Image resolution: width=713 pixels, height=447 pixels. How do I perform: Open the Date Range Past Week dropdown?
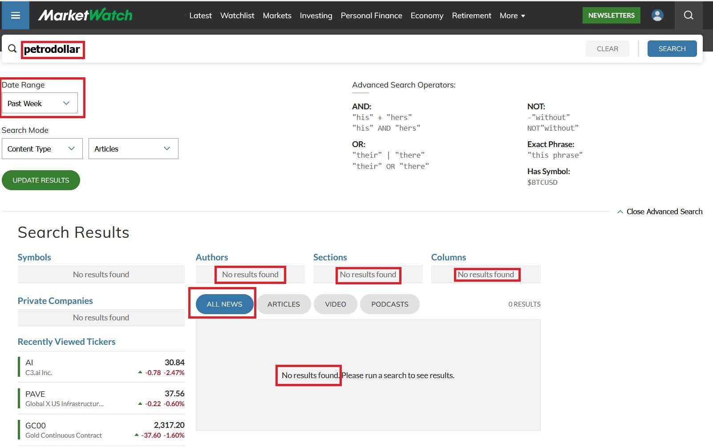(x=40, y=104)
